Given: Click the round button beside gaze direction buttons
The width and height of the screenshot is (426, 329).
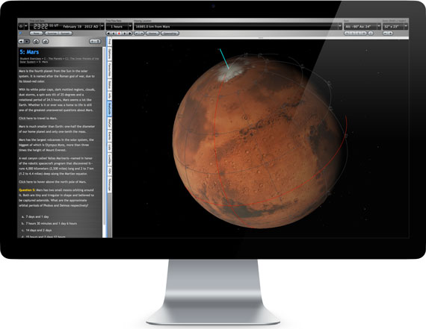Looking at the screenshot, I should (x=371, y=33).
